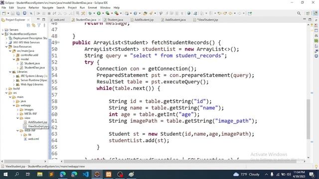Image resolution: width=319 pixels, height=179 pixels.
Task: Click the filter icon in Project Explorer
Action: [x=39, y=25]
